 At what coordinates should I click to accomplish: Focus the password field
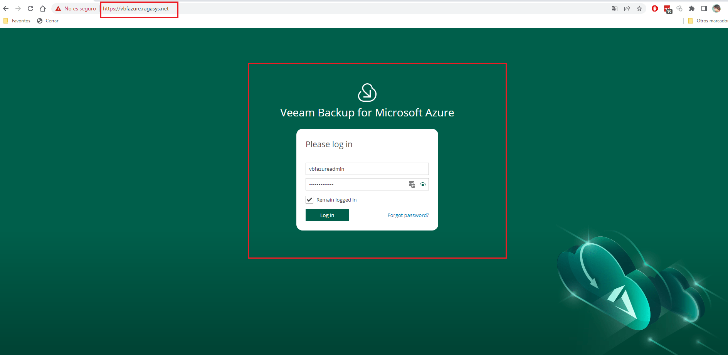click(367, 184)
